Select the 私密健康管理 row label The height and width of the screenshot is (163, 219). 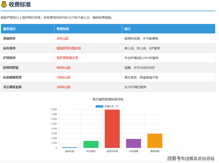coord(12,77)
